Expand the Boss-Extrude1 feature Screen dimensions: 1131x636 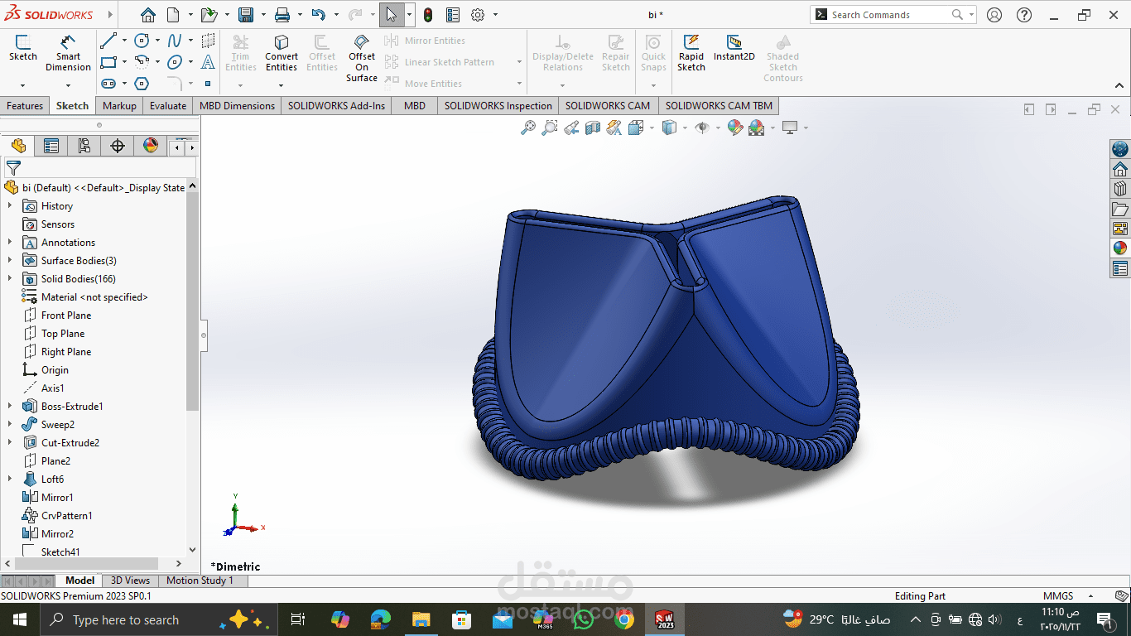pyautogui.click(x=10, y=406)
